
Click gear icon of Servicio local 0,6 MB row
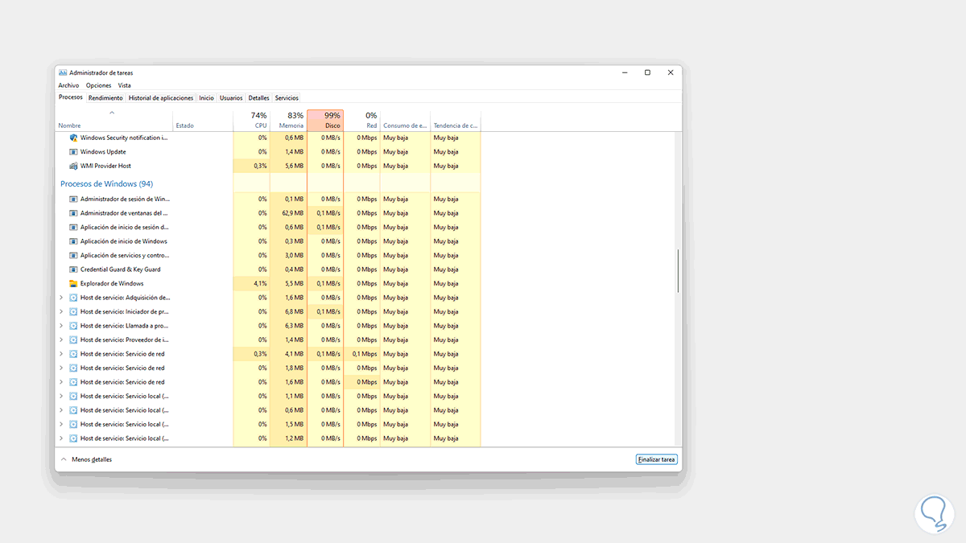[x=73, y=410]
